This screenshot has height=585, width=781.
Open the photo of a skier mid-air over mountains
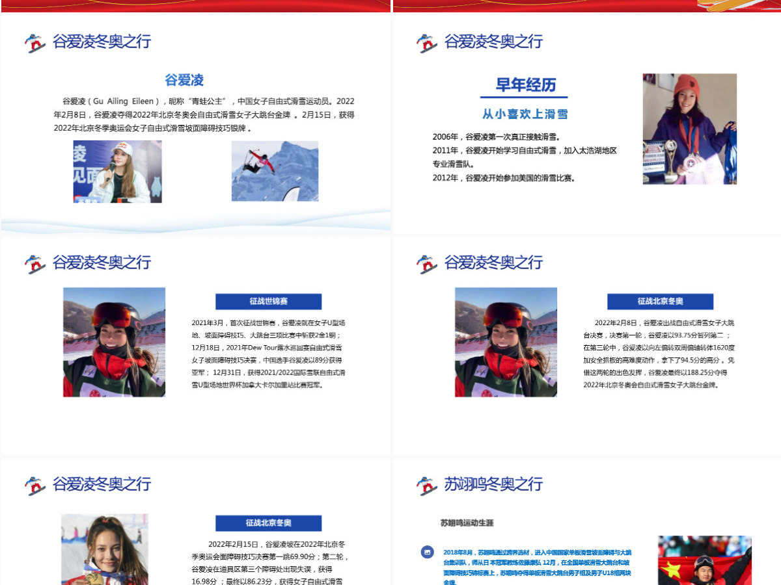click(275, 171)
